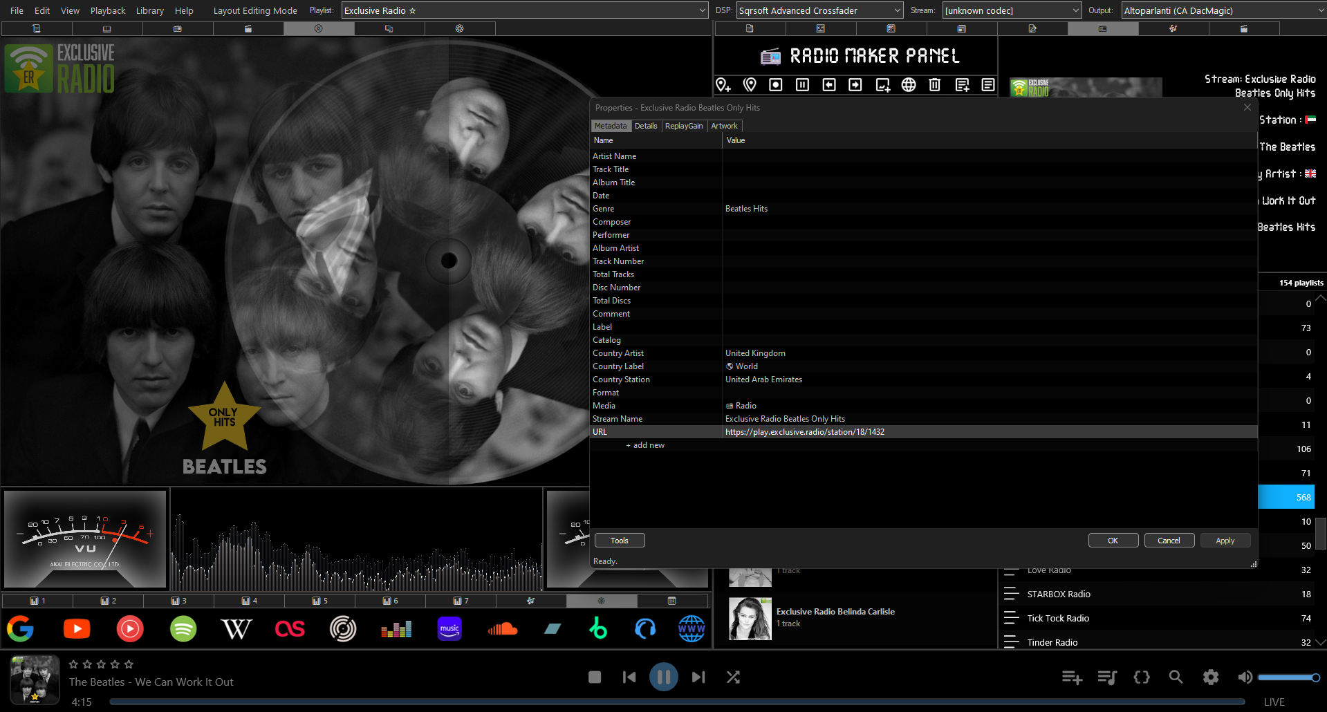Open the Tools button in Properties dialog
The height and width of the screenshot is (712, 1327).
620,541
